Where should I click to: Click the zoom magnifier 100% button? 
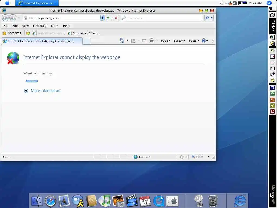pyautogui.click(x=198, y=157)
